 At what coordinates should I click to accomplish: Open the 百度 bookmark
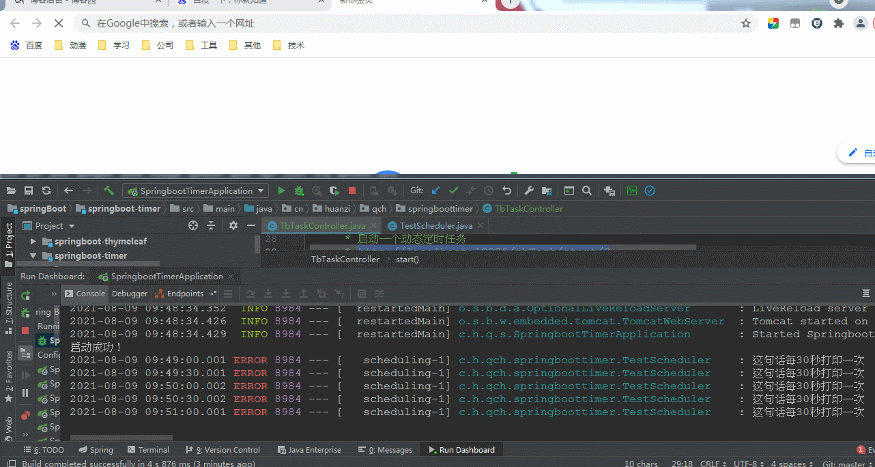pyautogui.click(x=27, y=45)
